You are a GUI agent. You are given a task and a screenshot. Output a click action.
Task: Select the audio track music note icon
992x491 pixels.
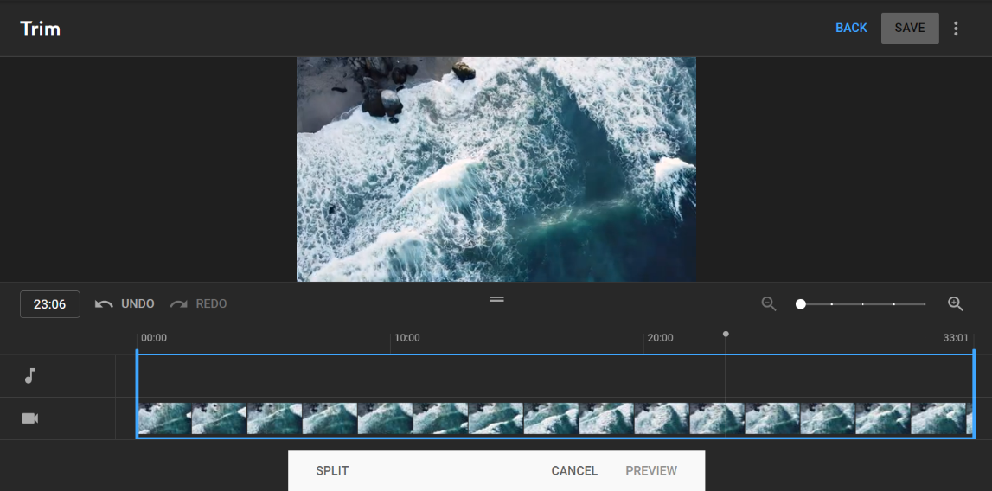tap(29, 376)
